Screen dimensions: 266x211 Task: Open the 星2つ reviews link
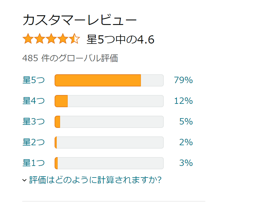point(34,142)
